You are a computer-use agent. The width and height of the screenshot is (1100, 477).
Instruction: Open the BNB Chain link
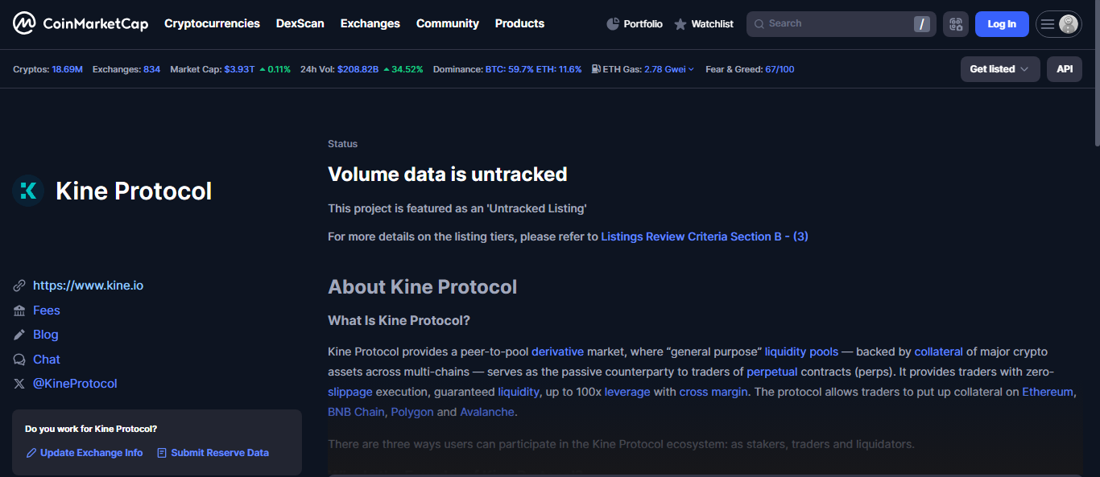point(356,412)
